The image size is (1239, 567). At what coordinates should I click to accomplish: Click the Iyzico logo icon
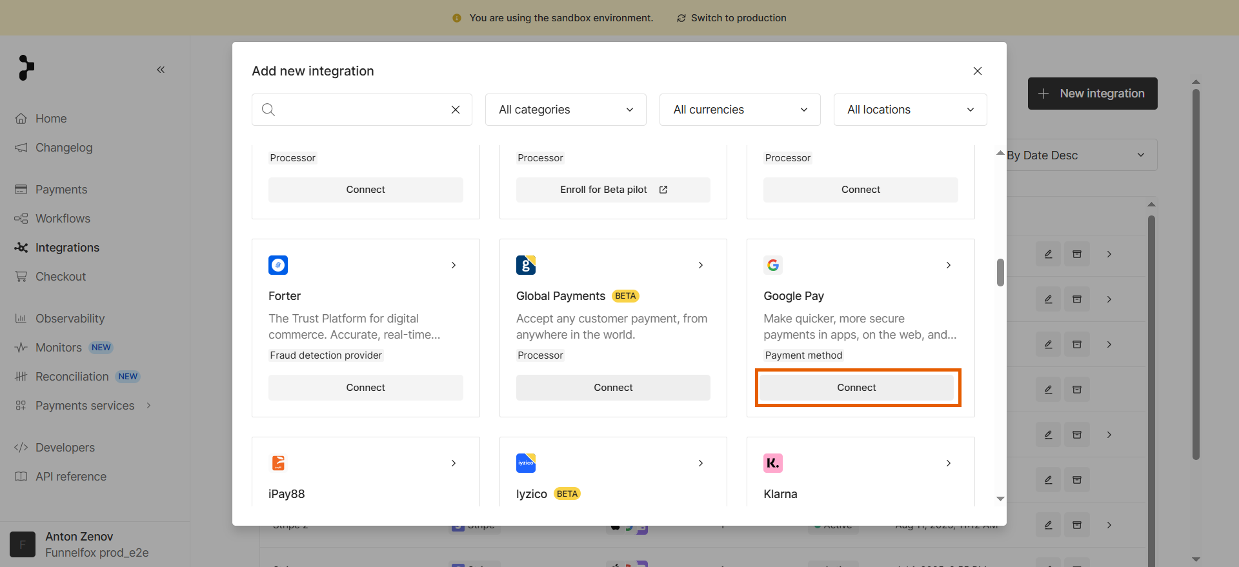pos(526,463)
